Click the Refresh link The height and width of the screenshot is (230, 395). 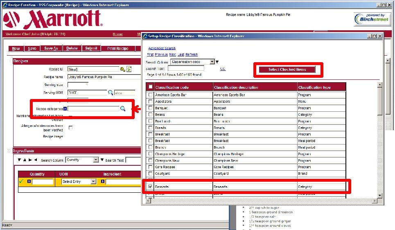(192, 54)
